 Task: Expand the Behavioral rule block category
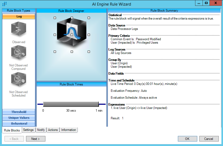point(19,124)
